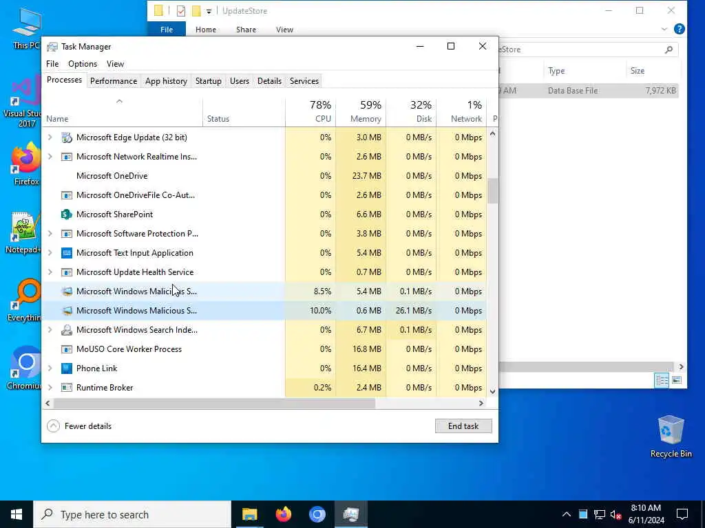Click the Microsoft Edge Update process icon

[67, 137]
